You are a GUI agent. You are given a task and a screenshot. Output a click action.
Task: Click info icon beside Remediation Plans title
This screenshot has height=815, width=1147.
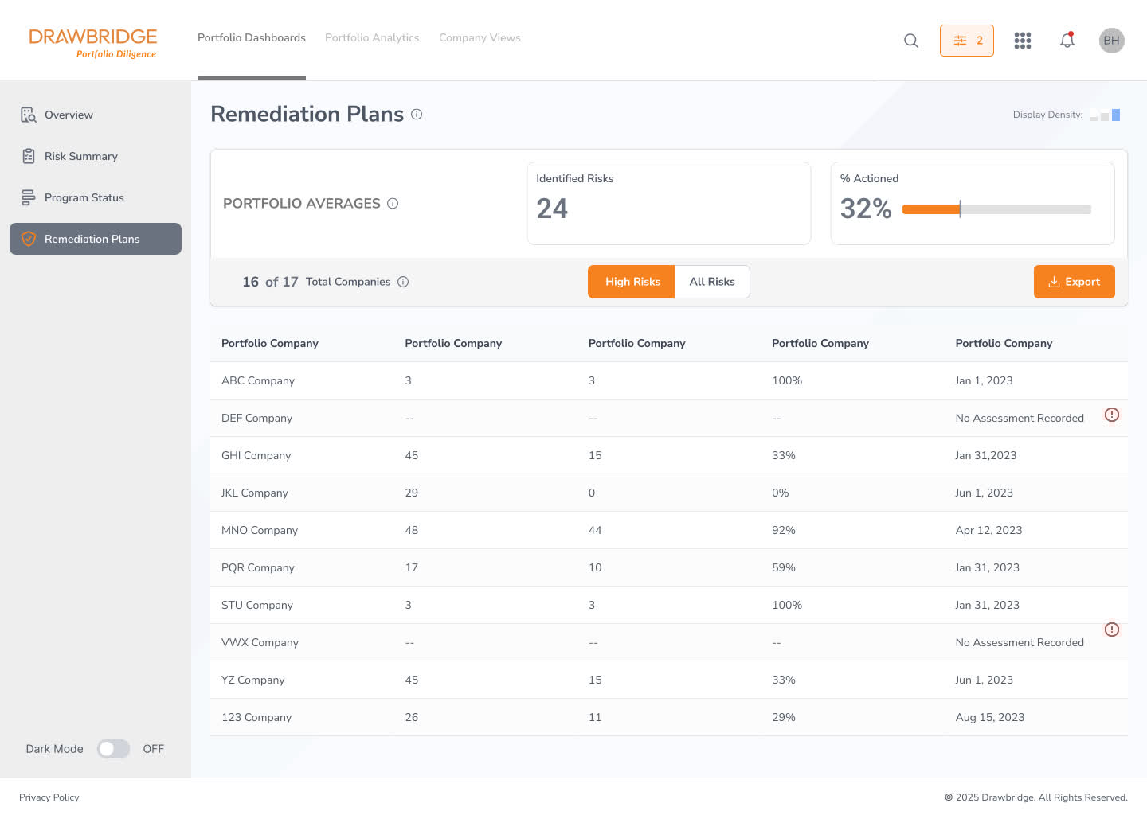pyautogui.click(x=417, y=115)
